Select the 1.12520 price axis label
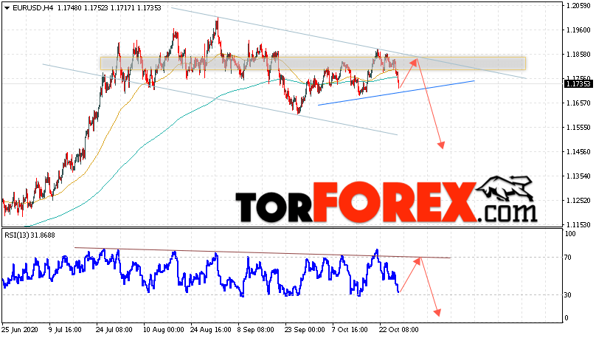The width and height of the screenshot is (596, 338). point(578,201)
